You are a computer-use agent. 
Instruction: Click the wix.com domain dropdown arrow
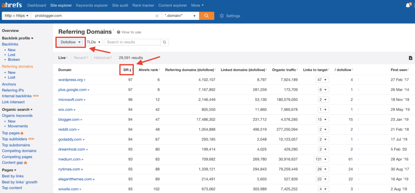pos(75,110)
